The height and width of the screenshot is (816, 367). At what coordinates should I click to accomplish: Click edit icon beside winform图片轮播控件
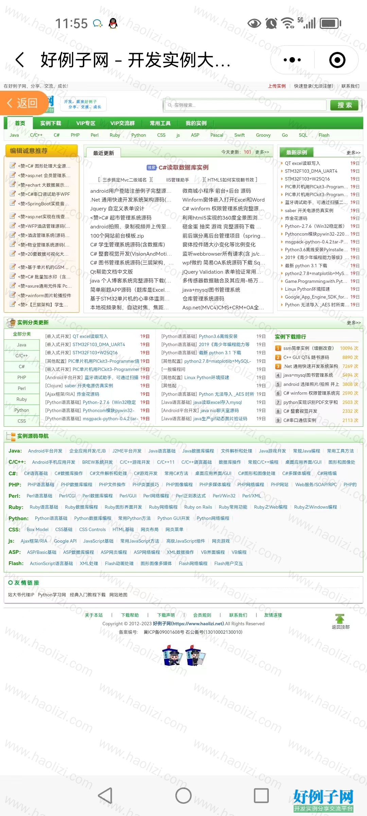point(13,295)
